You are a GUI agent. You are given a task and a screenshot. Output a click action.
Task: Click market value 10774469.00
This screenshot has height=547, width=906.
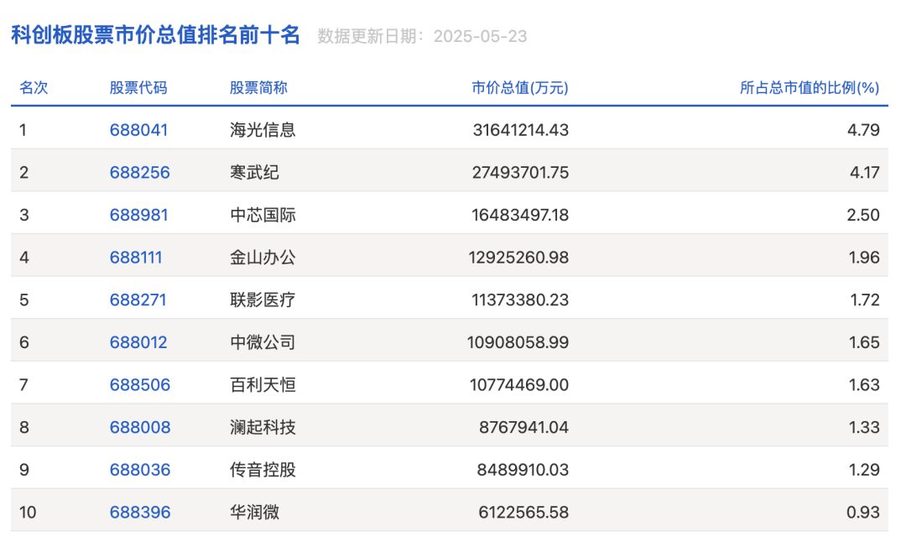click(519, 385)
